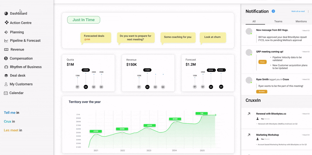Open the notification three-dot options menu
The image size is (312, 155).
(308, 11)
